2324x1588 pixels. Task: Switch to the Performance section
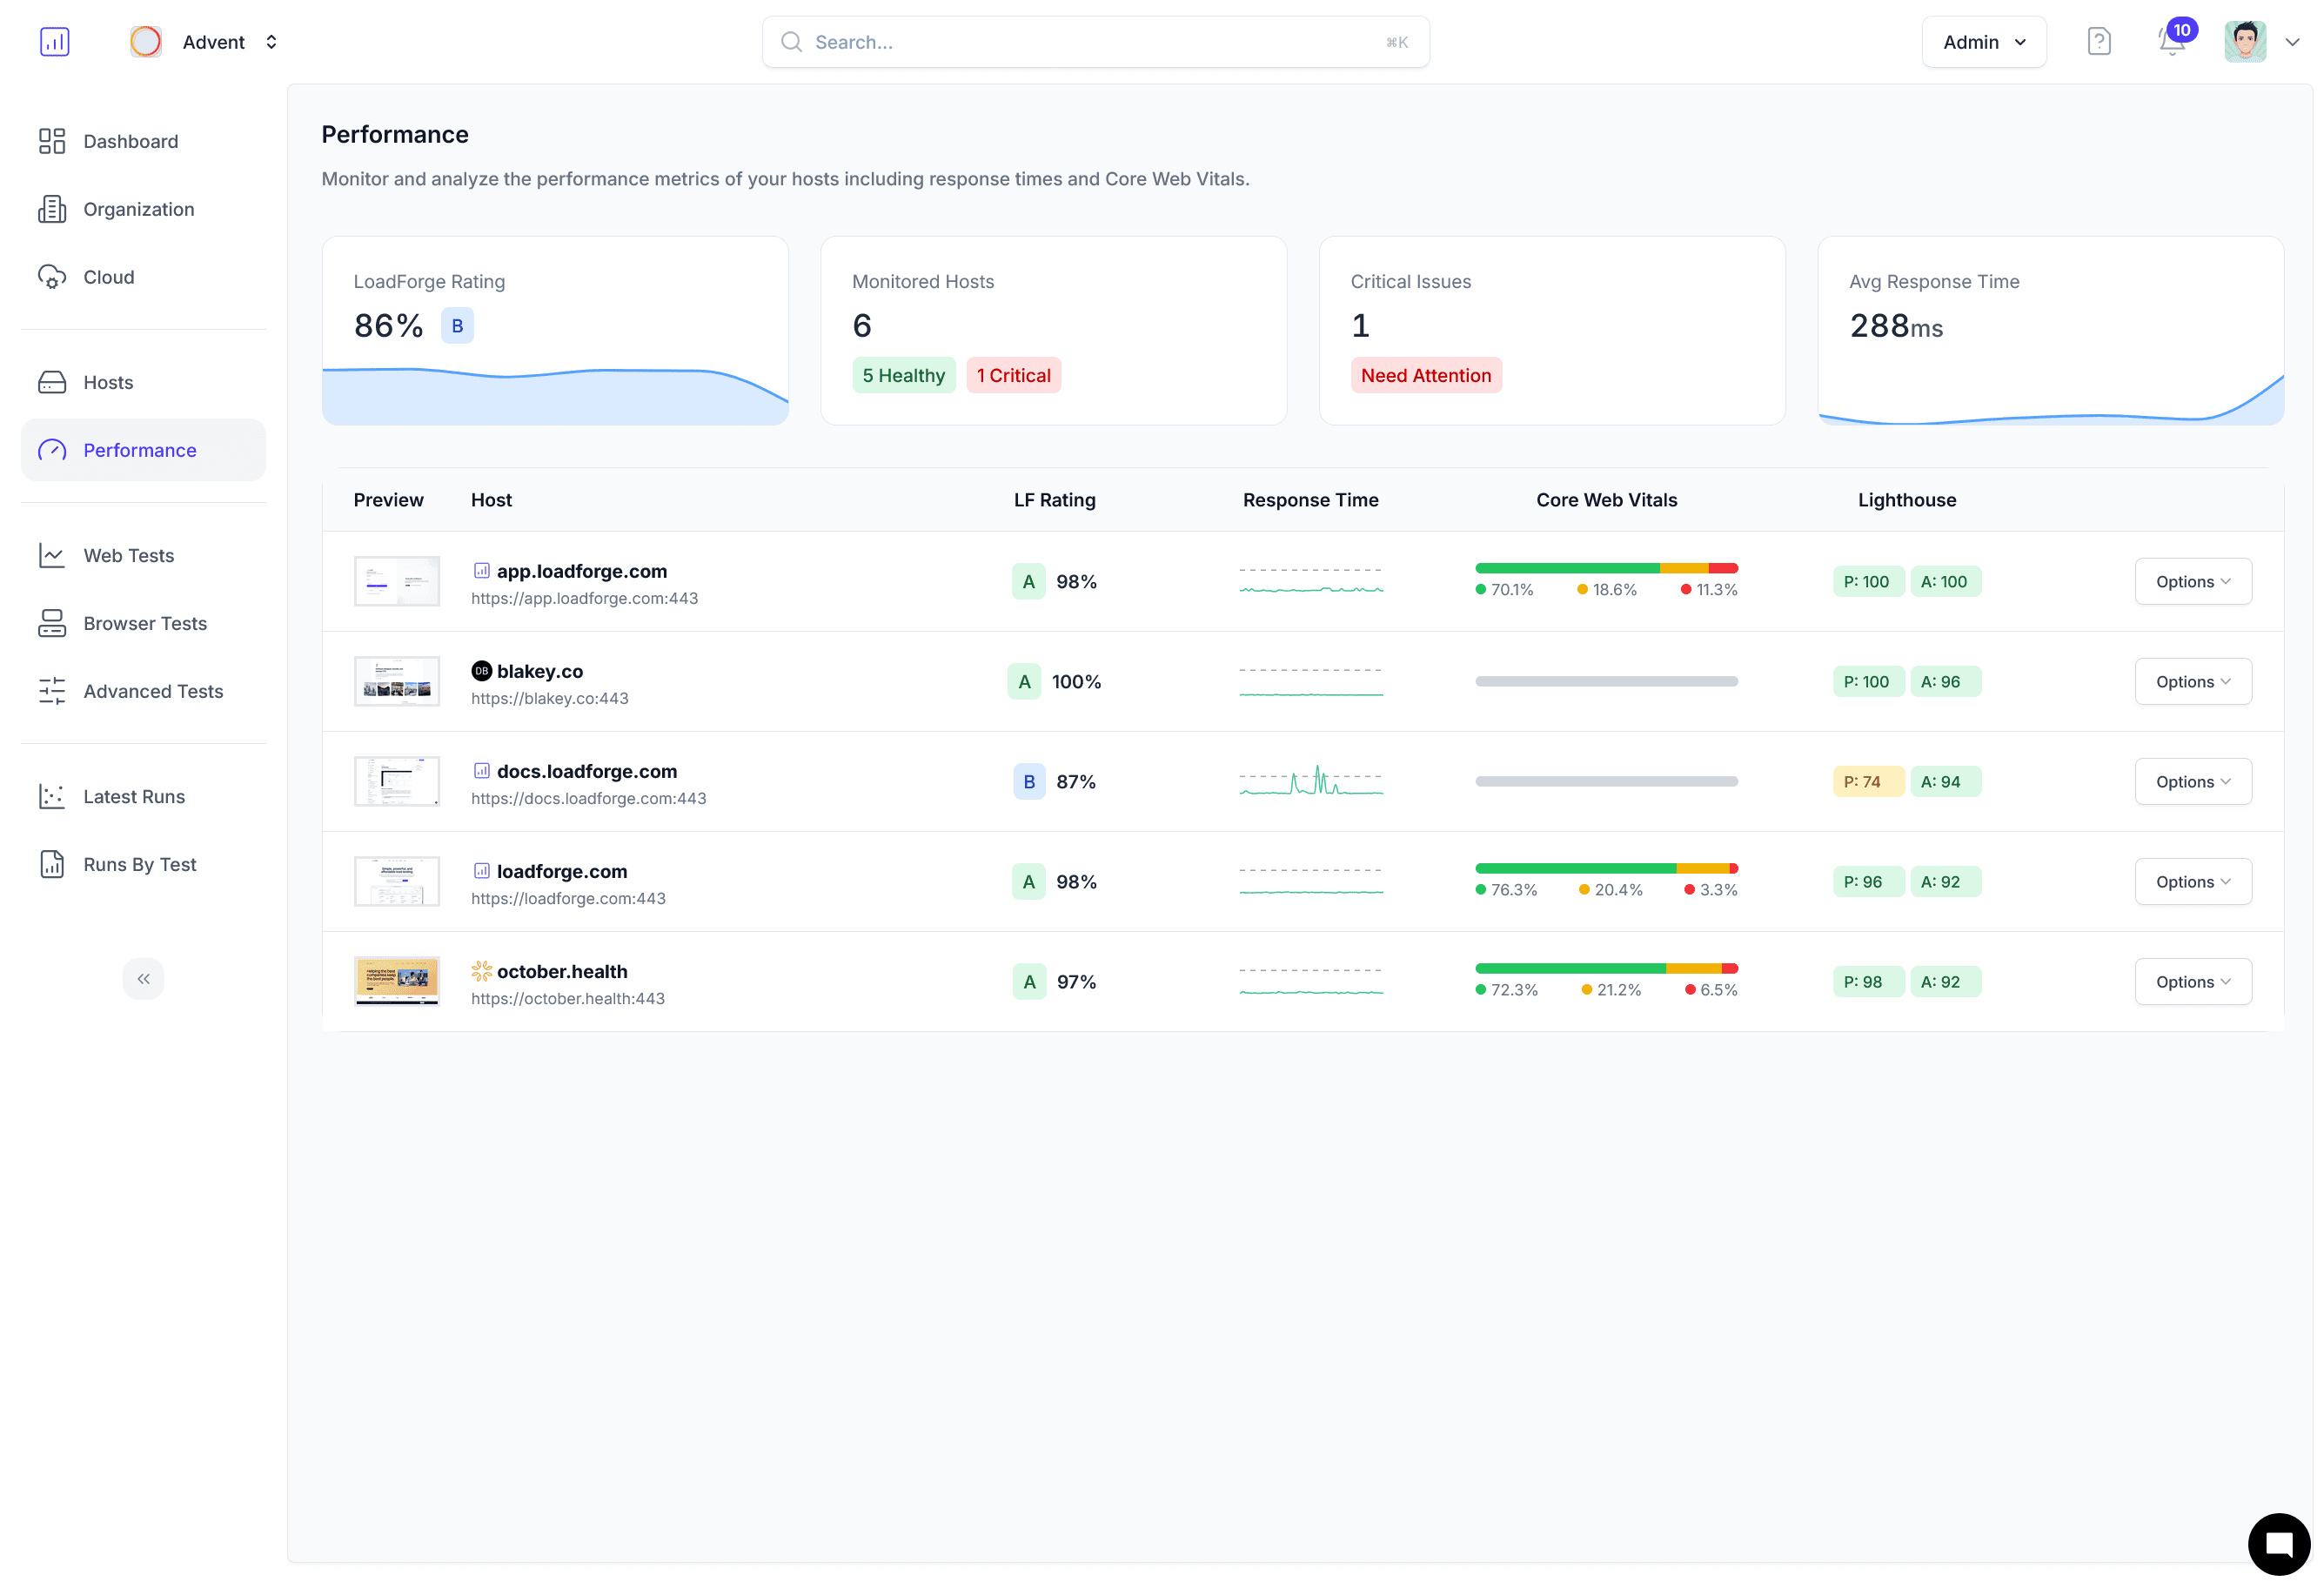(139, 450)
